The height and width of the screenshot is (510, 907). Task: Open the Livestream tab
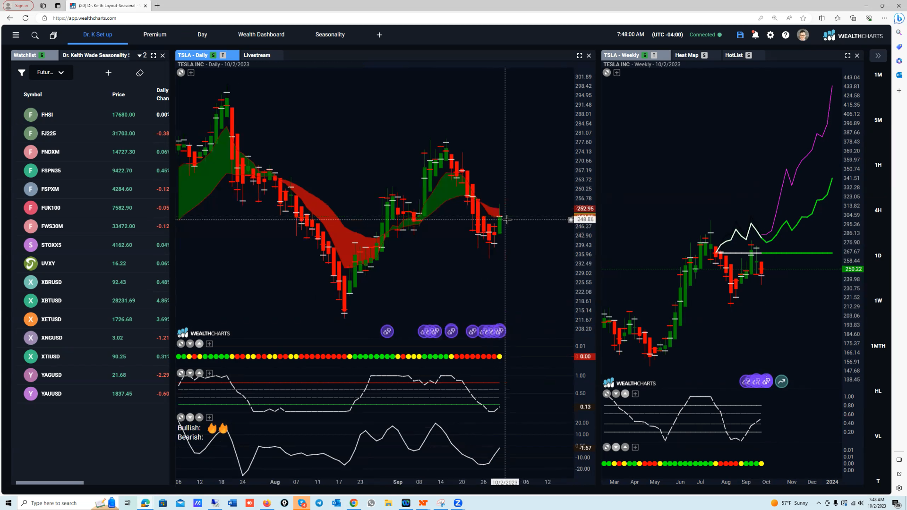[257, 55]
